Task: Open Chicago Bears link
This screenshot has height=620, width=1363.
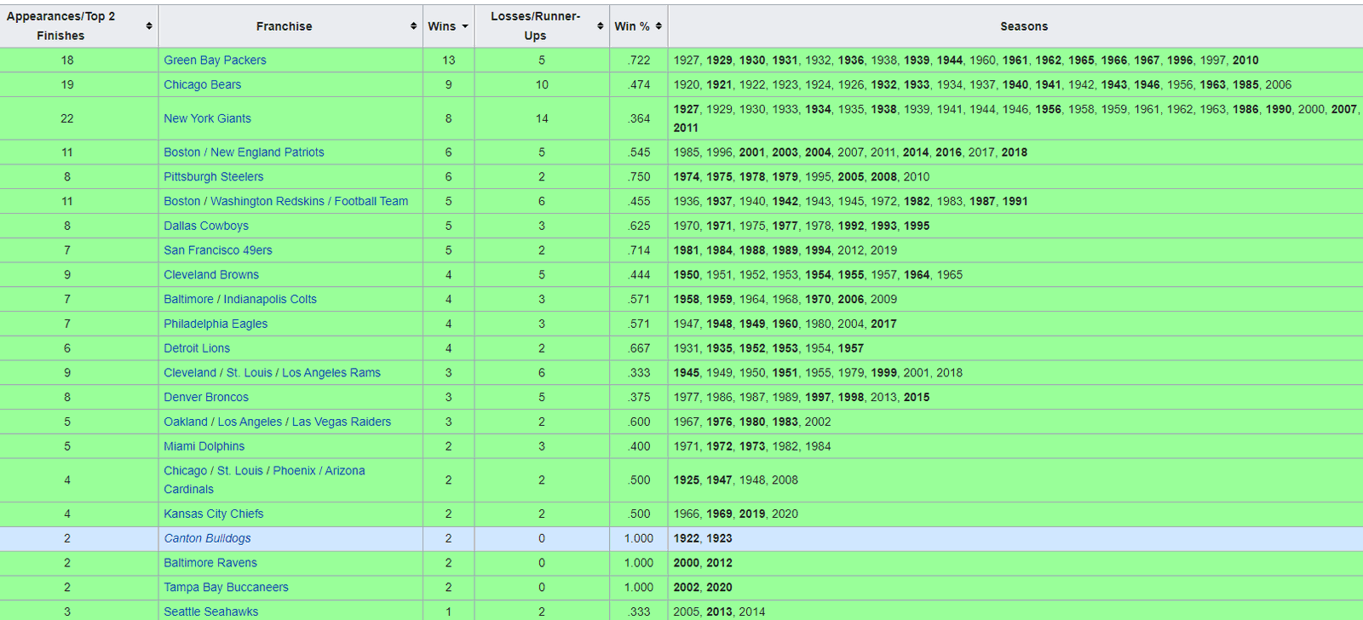Action: pyautogui.click(x=202, y=85)
